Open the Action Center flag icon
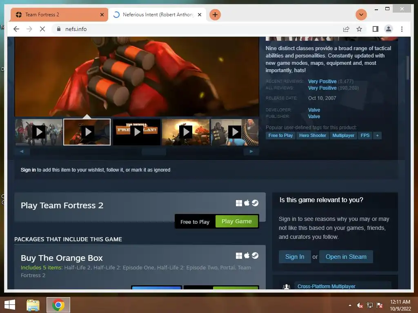 point(380,305)
